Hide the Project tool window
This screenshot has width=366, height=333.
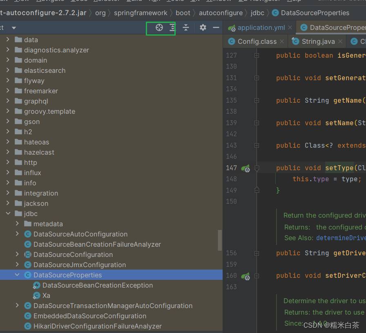[x=216, y=27]
